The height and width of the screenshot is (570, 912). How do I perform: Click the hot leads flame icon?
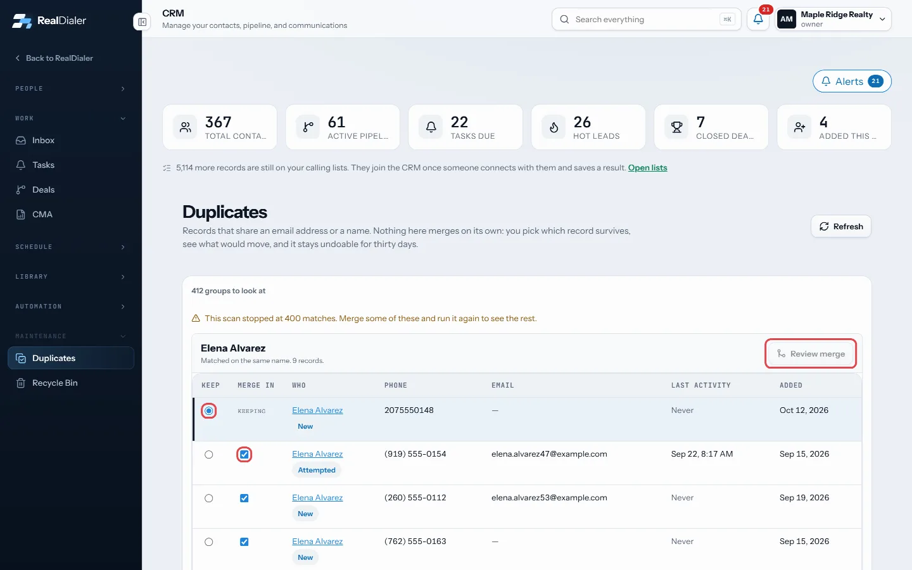(x=554, y=127)
